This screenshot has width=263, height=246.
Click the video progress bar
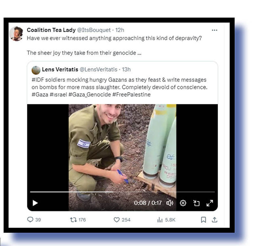click(x=121, y=192)
